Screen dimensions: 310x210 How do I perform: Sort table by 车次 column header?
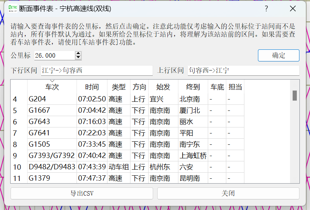[52, 87]
